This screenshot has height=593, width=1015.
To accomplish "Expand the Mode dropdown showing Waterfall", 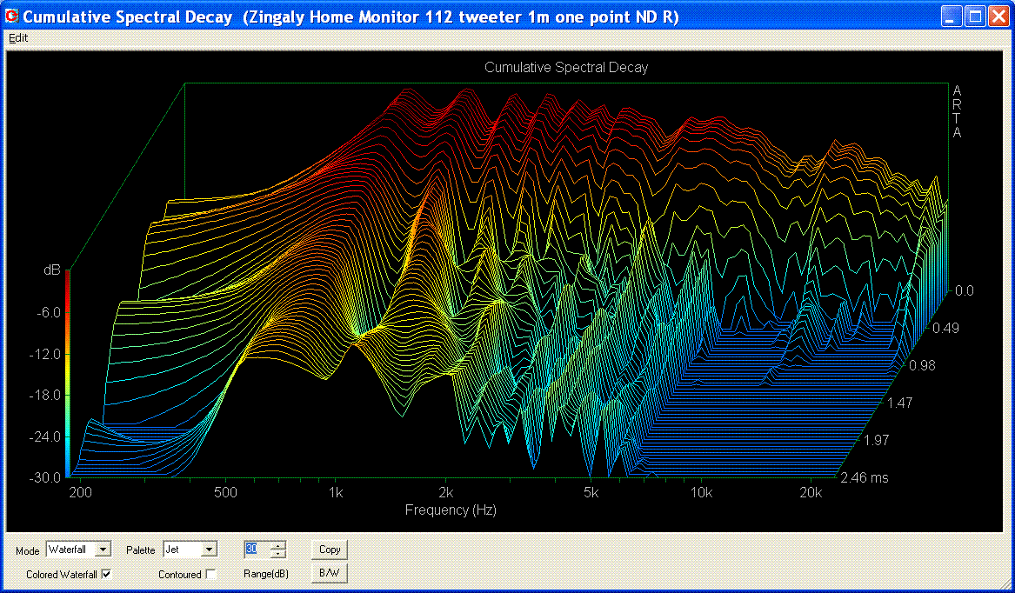I will (x=104, y=550).
